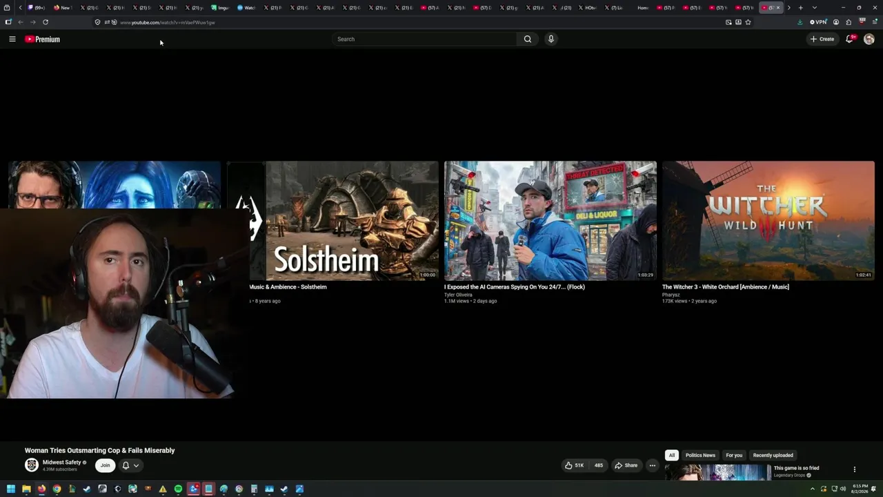Show hidden system tray icons
Screen dimensions: 883x497
click(812, 489)
